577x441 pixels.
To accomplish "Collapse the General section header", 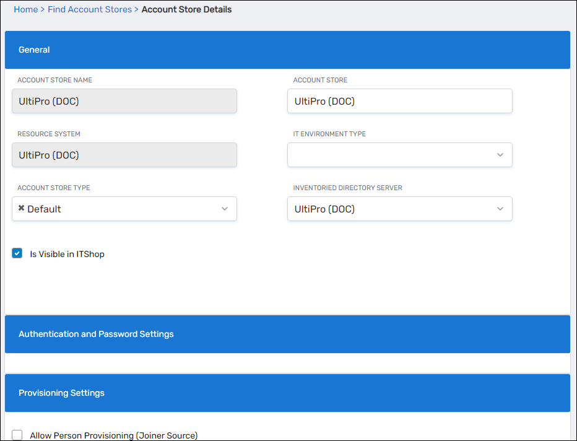I will click(x=287, y=50).
